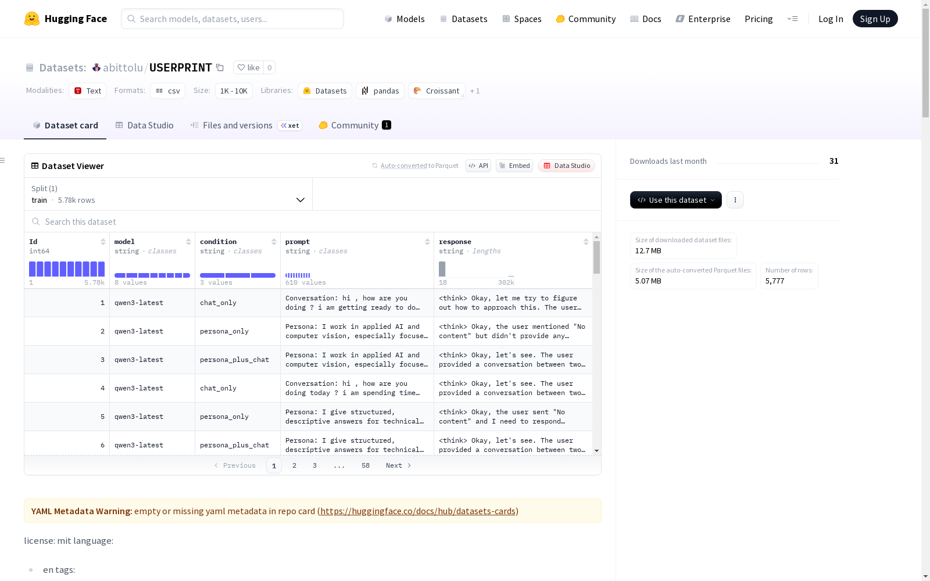The height and width of the screenshot is (581, 930).
Task: Sort by the response column
Action: point(586,242)
